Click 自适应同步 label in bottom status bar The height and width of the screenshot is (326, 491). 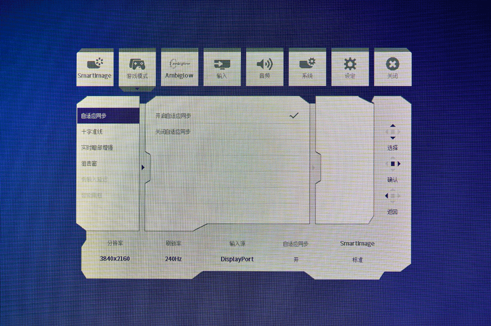point(295,244)
